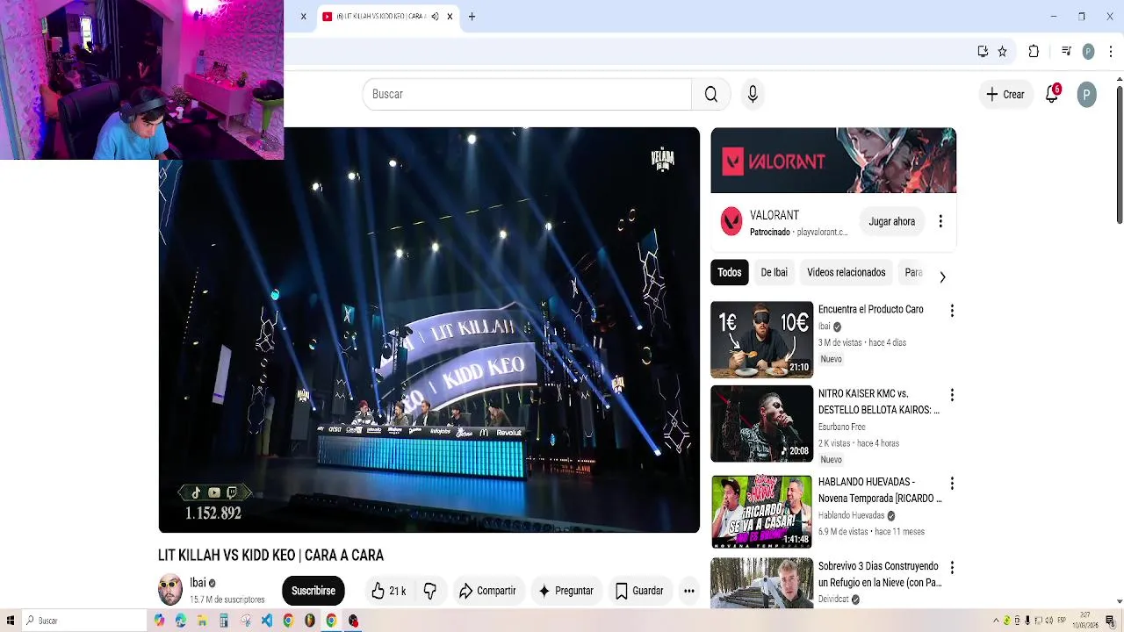Open Windows notification center icon

coord(1110,621)
